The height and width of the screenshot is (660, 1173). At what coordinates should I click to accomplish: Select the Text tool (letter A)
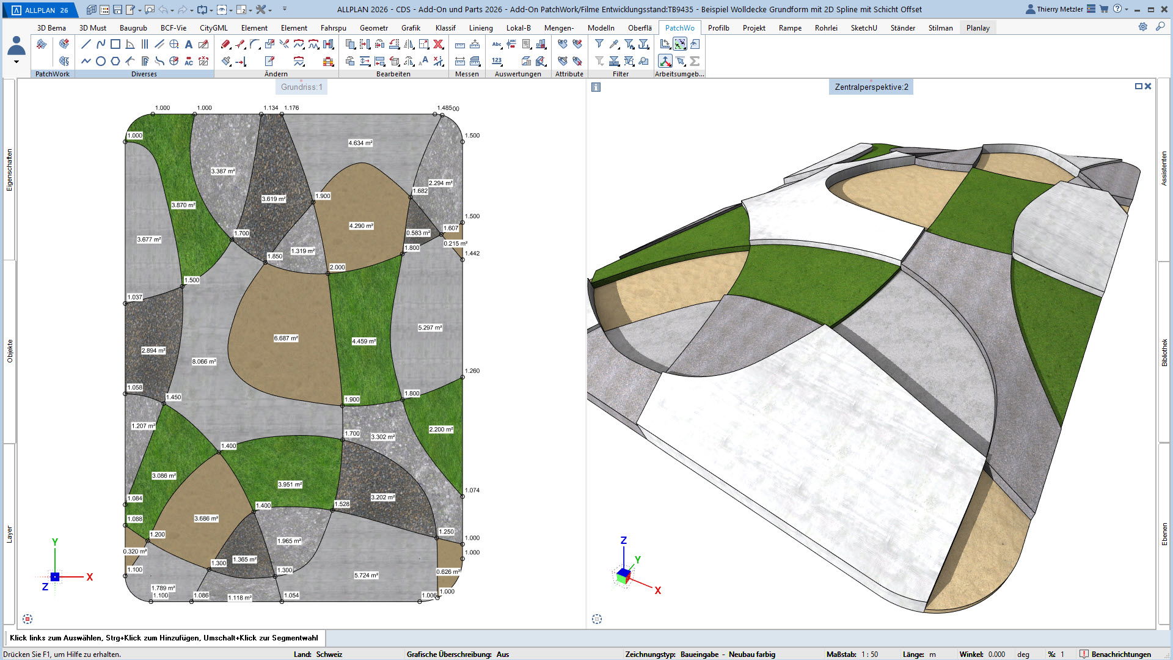pyautogui.click(x=189, y=44)
